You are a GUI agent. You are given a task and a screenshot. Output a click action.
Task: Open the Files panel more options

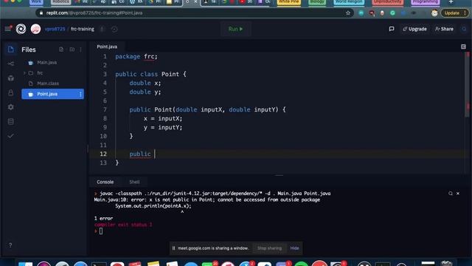pyautogui.click(x=80, y=50)
